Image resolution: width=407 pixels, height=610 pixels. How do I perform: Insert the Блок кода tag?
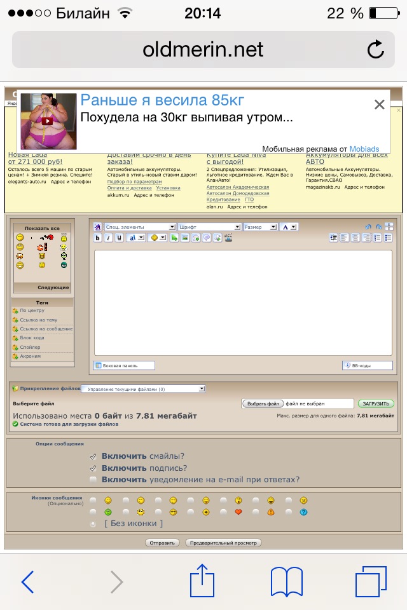pos(32,337)
